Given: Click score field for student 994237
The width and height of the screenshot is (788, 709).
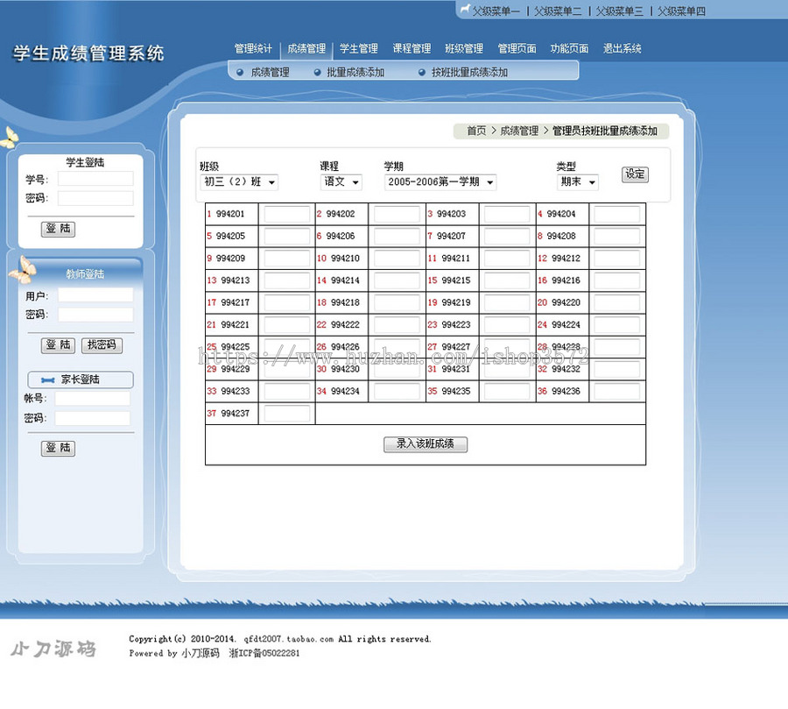Looking at the screenshot, I should click(287, 414).
